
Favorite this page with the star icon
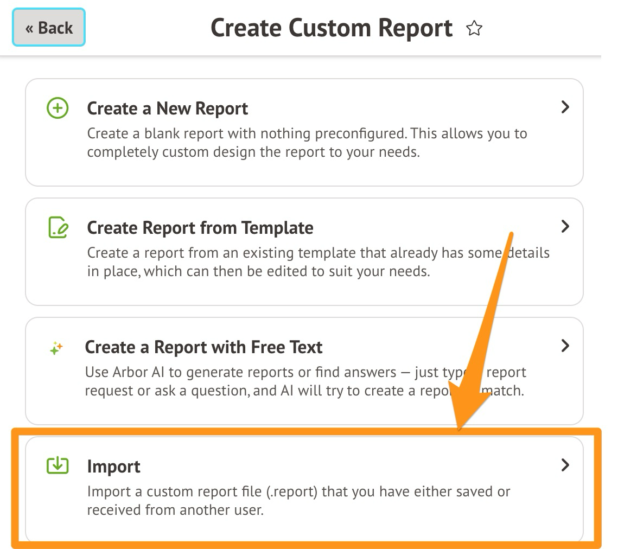[474, 28]
